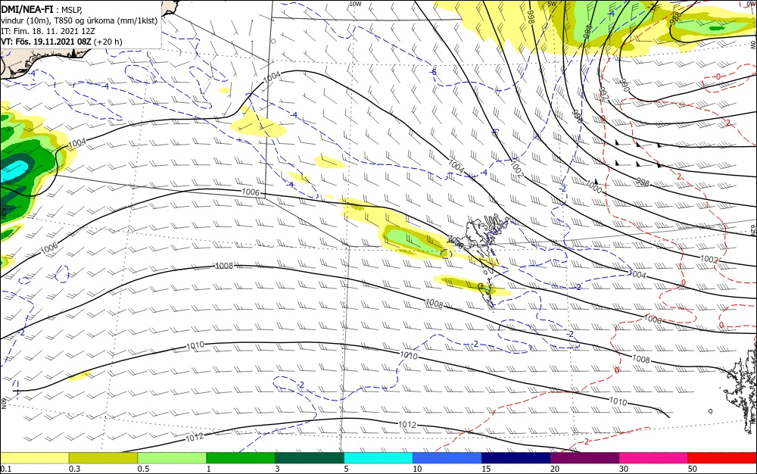Click the red 50 mm legend swatch
The image size is (757, 474).
722,458
